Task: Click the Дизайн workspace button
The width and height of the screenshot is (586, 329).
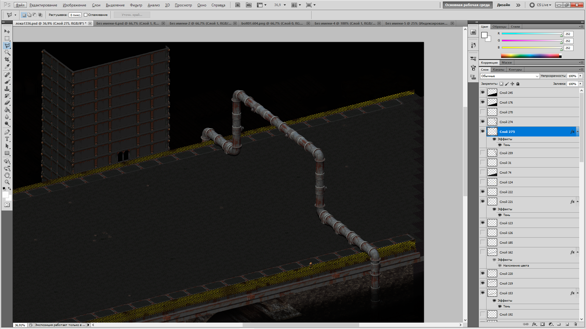Action: [x=503, y=5]
